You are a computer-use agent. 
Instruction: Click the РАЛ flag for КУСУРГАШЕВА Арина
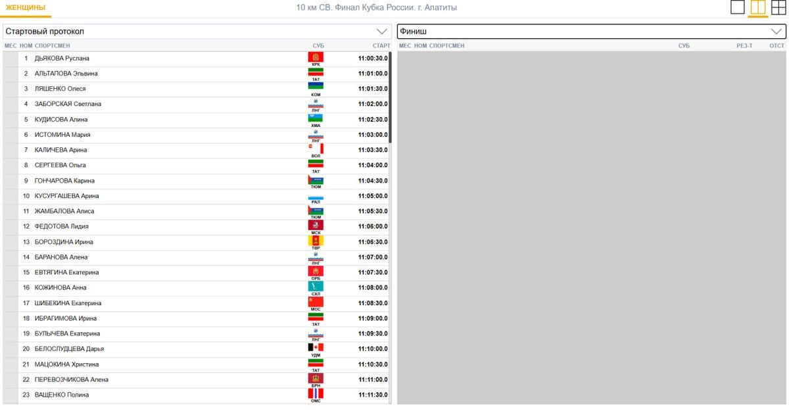[316, 195]
